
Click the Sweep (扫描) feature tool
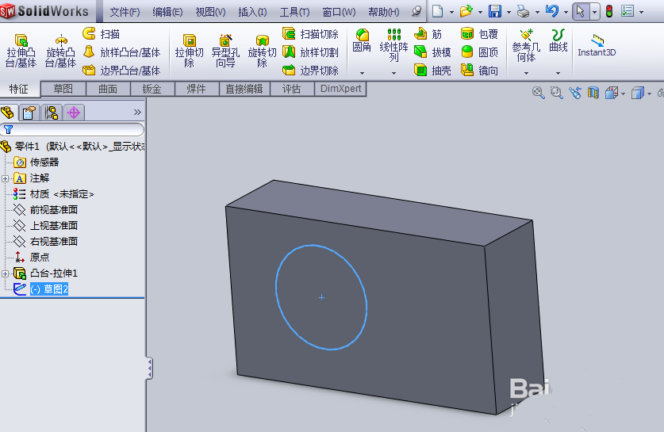pos(102,34)
